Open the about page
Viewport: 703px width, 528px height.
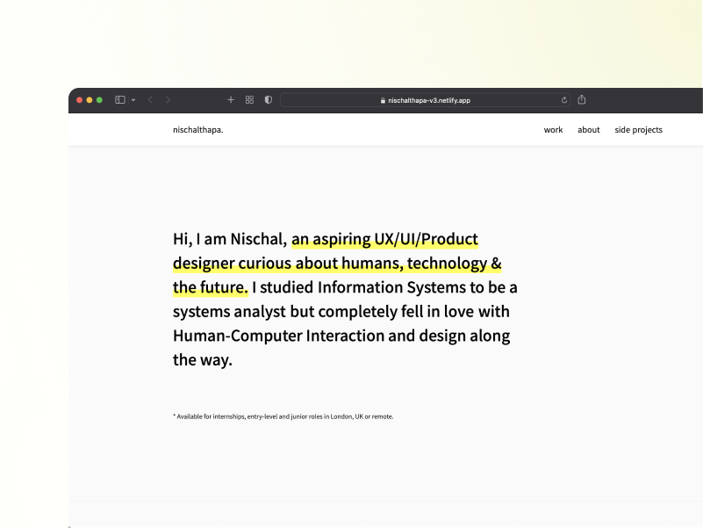click(x=589, y=130)
